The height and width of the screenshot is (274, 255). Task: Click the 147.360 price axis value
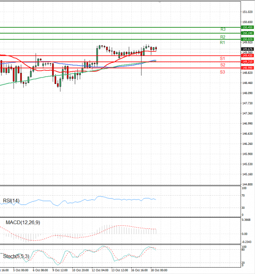(247, 113)
